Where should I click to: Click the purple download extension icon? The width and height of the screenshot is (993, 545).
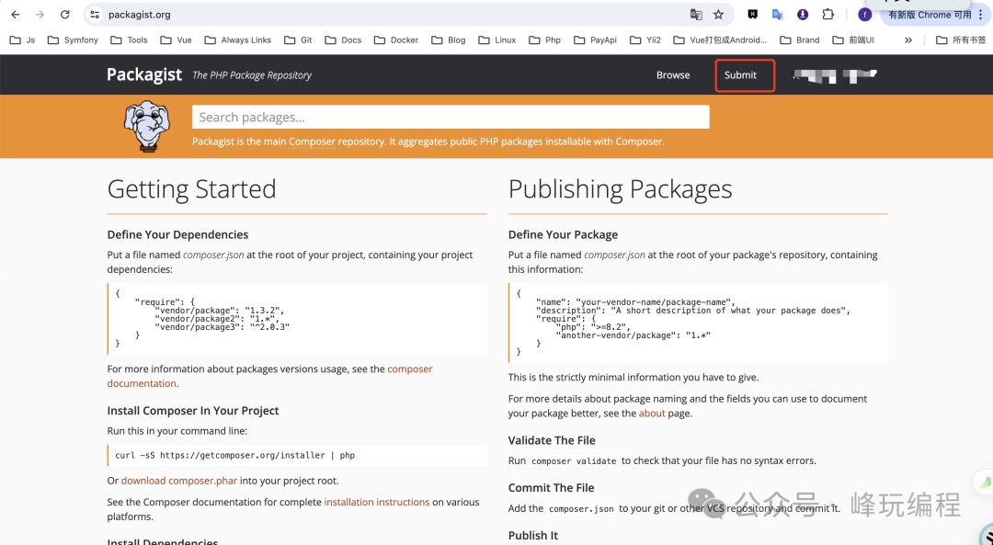(803, 15)
